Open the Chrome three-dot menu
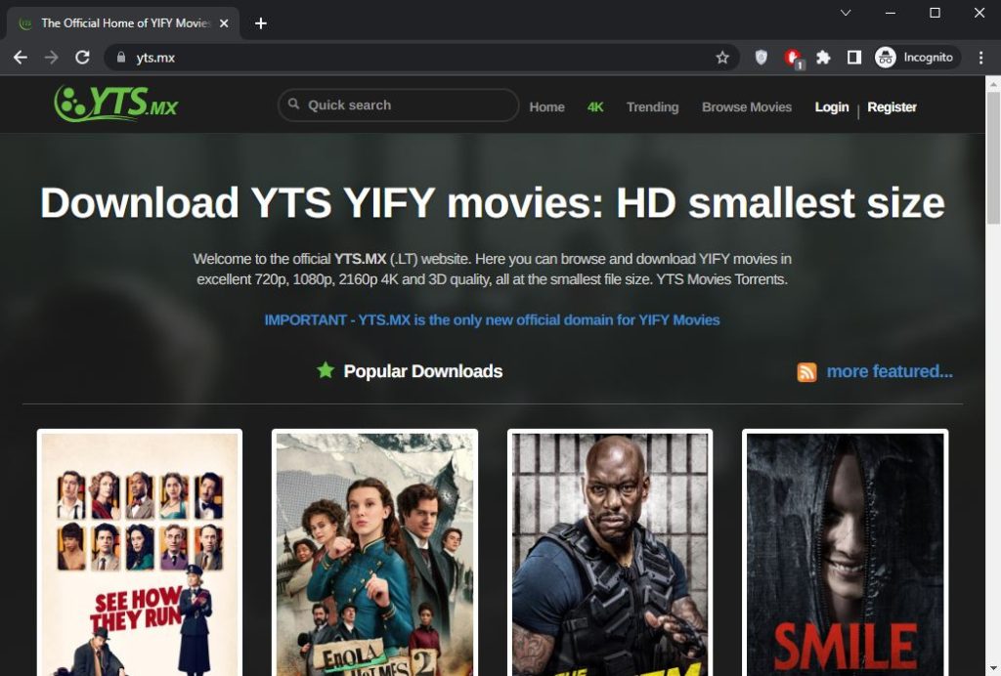The image size is (1001, 676). [x=981, y=58]
